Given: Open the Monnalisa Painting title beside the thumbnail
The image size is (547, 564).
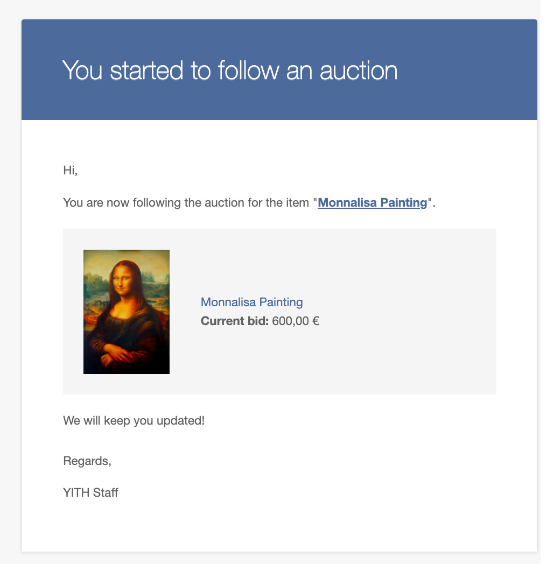Looking at the screenshot, I should pos(251,302).
